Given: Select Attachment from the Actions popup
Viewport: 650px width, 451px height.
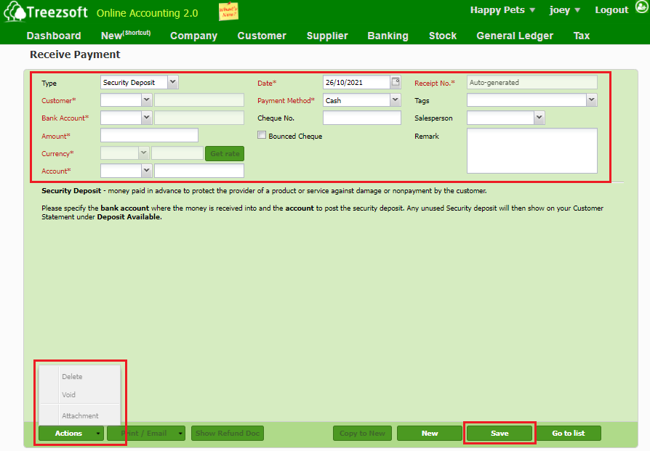Looking at the screenshot, I should (80, 415).
